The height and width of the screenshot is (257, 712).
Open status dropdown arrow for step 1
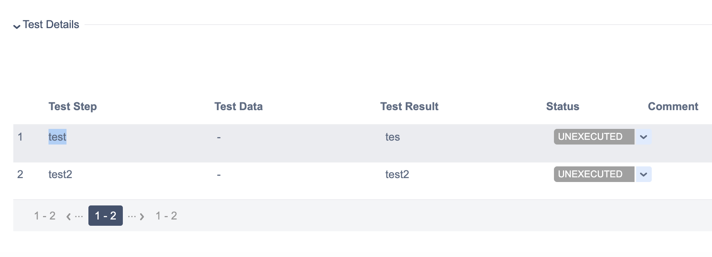[643, 137]
